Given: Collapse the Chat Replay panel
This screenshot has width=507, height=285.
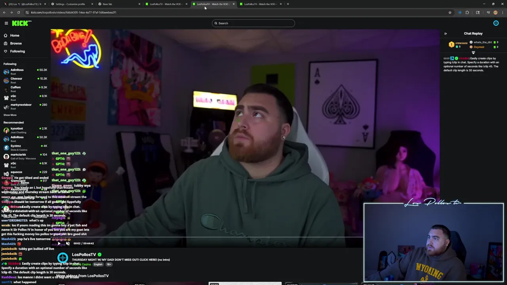Looking at the screenshot, I should point(445,34).
